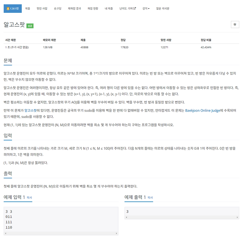Click the example input scrollbar right arrow
Image resolution: width=245 pixels, height=237 pixels.
116,233
